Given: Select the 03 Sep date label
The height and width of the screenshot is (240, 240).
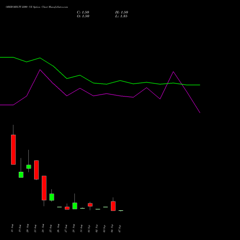Looking at the screenshot, I should [105, 228].
